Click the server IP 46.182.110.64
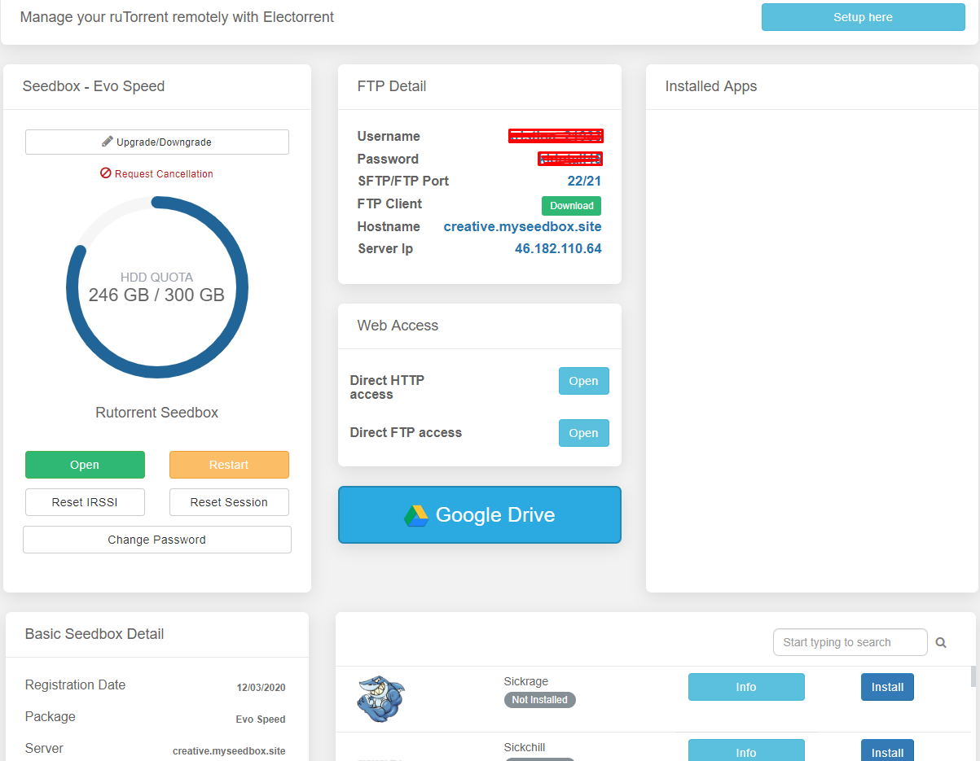The image size is (980, 761). tap(558, 248)
